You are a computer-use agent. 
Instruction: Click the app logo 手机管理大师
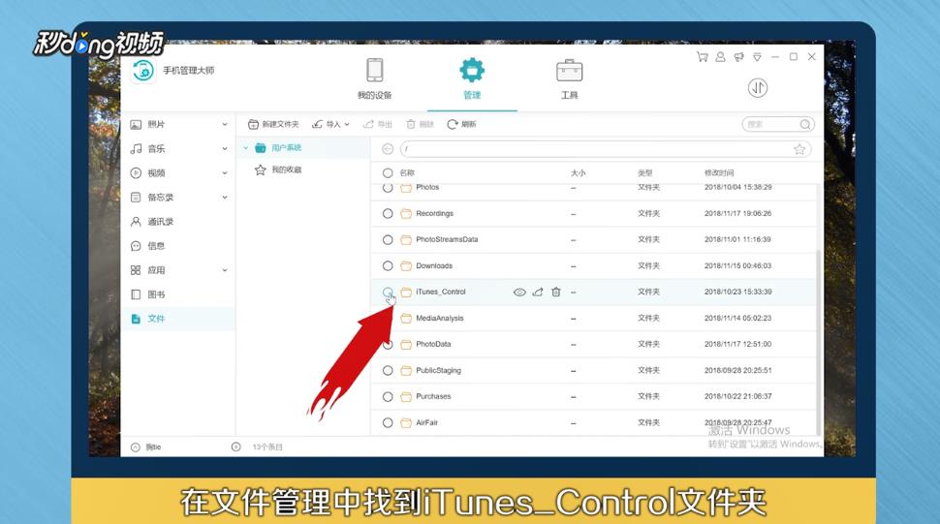[143, 71]
